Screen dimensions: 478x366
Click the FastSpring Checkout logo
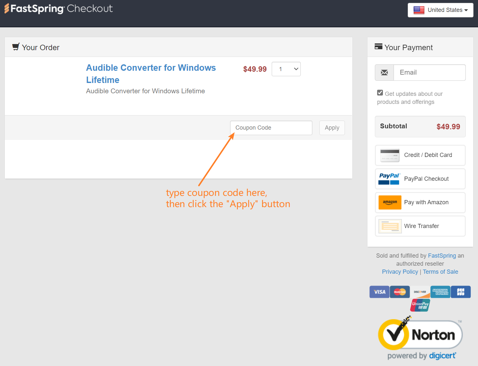pos(58,9)
